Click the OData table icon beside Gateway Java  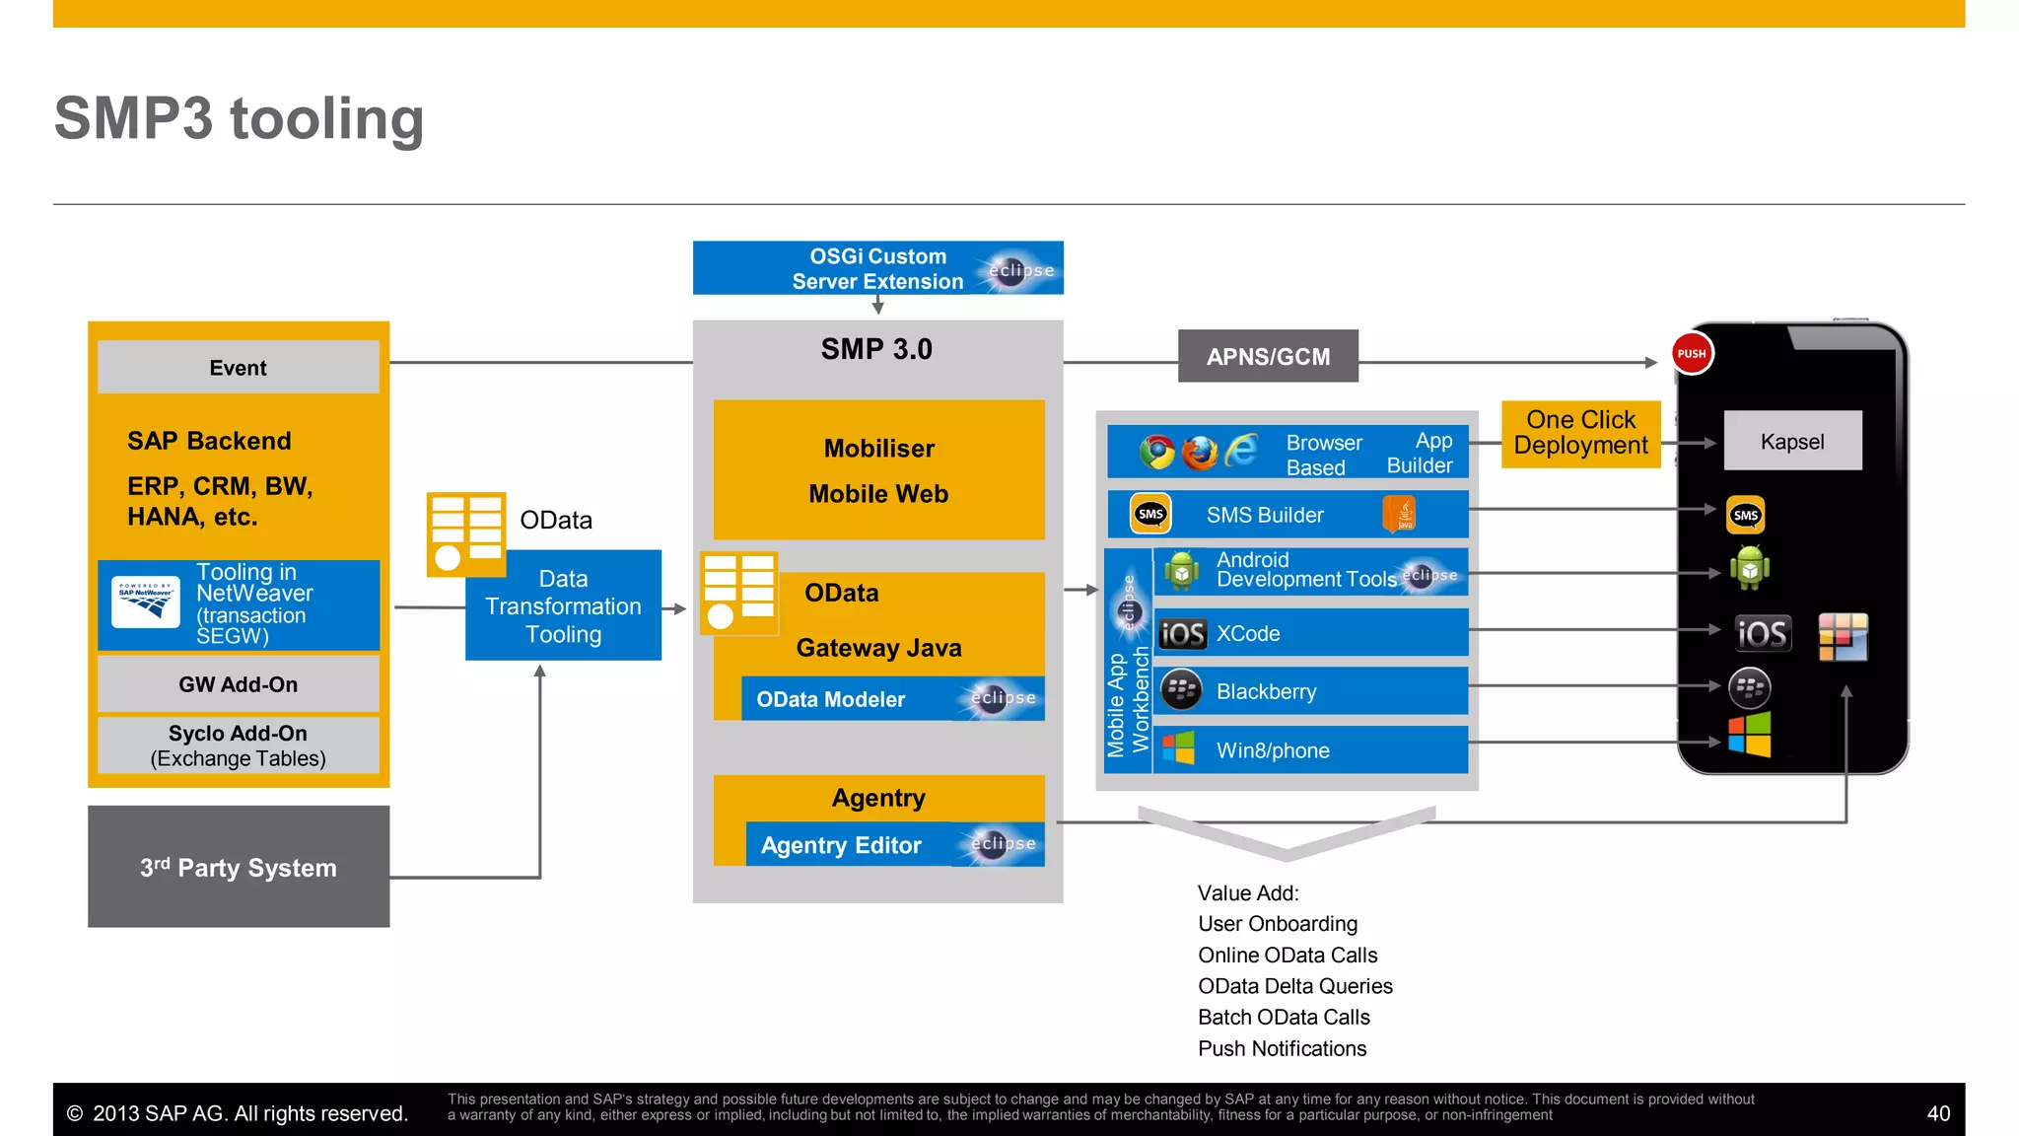coord(738,593)
